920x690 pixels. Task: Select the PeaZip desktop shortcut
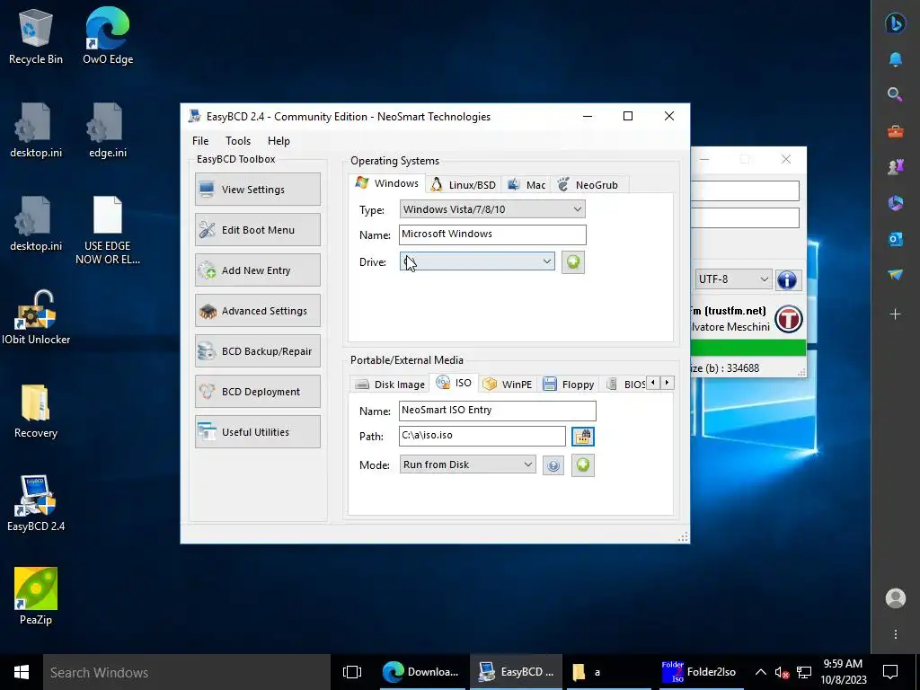pyautogui.click(x=35, y=597)
